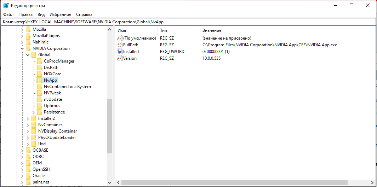Expand the Persistence key
This screenshot has width=377, height=187.
coord(33,112)
